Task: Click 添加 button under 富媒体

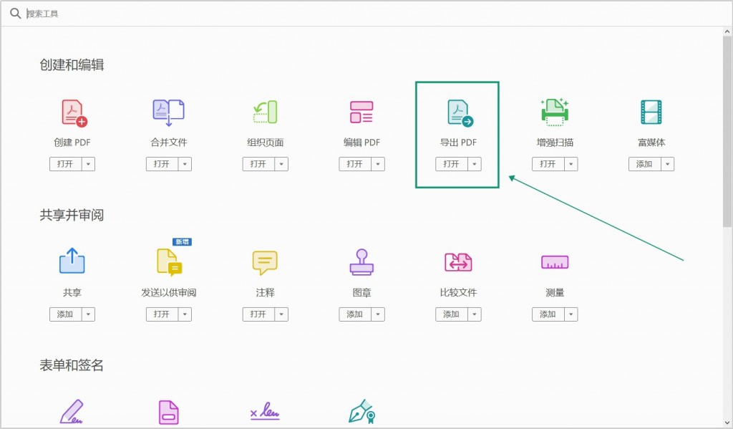Action: point(645,164)
